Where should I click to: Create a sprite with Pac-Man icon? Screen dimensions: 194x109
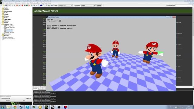pos(22,5)
